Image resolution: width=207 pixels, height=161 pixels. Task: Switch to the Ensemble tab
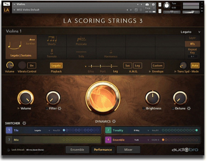[x=77, y=150]
